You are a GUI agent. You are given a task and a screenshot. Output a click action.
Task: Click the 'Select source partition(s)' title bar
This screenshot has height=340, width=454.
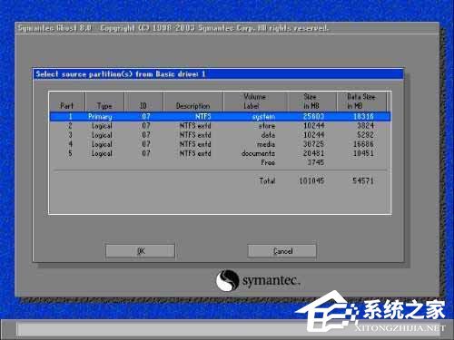point(218,74)
